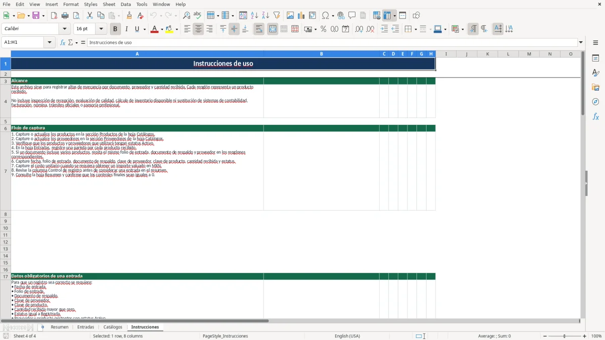
Task: Show the Draw Functions shapes icon
Action: pos(416,16)
